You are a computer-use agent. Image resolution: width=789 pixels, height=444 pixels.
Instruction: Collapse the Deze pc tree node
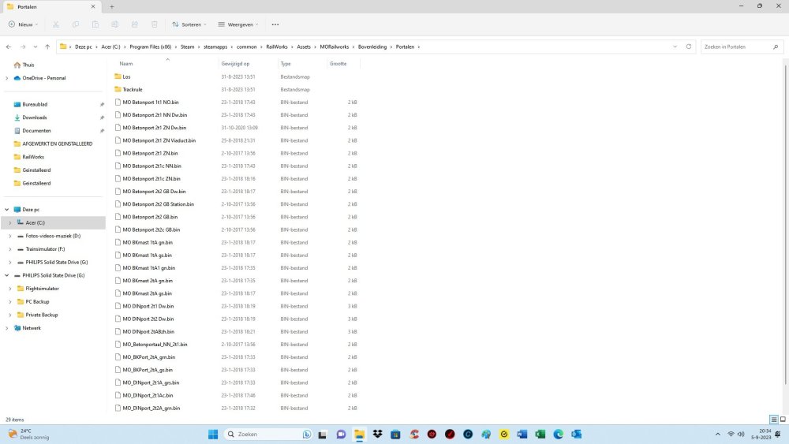7,210
